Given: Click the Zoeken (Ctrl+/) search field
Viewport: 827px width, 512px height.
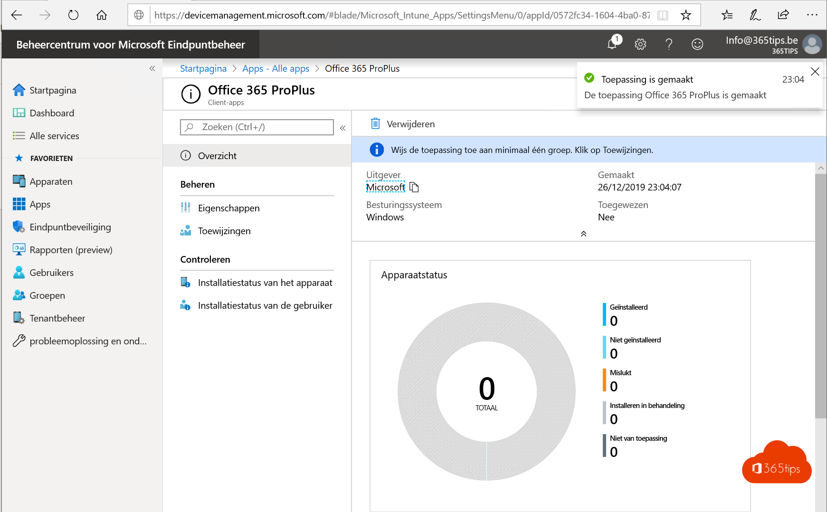Looking at the screenshot, I should 257,127.
